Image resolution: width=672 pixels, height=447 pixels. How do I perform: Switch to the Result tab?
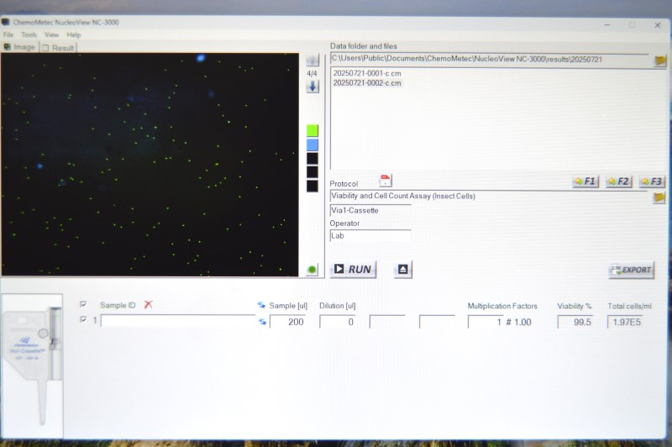(x=58, y=48)
